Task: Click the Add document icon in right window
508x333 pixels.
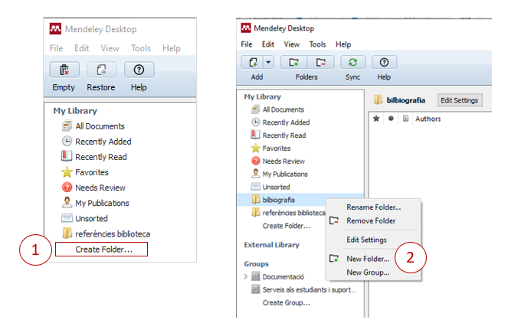Action: [x=253, y=62]
